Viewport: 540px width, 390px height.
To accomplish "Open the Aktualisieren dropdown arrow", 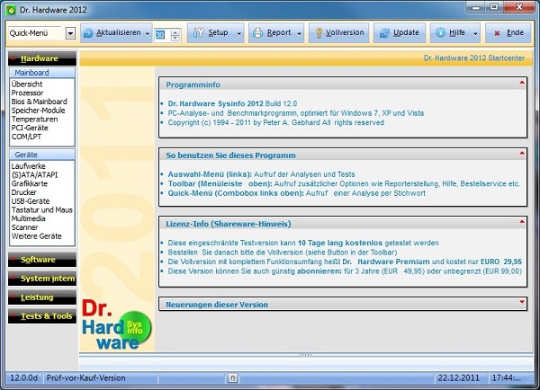I will [x=148, y=34].
